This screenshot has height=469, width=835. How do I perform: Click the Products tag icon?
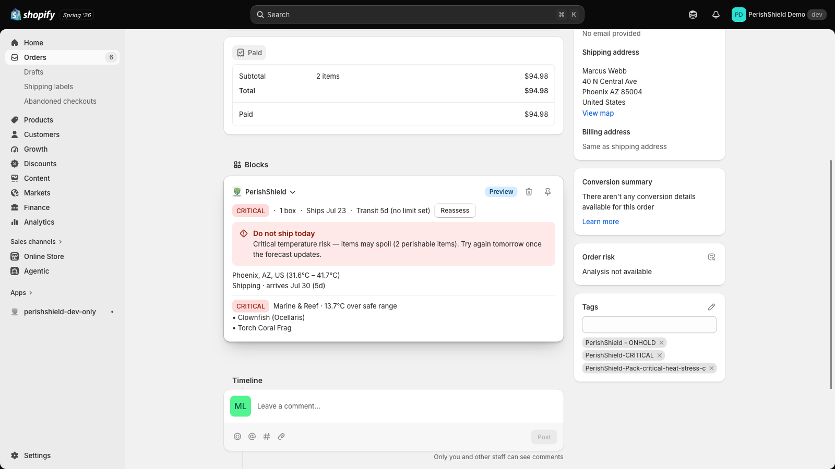coord(15,120)
